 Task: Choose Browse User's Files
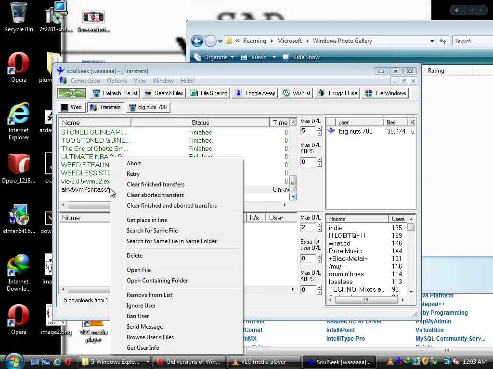coord(177,337)
